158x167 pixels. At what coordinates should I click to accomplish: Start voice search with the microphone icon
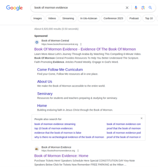click(x=136, y=8)
